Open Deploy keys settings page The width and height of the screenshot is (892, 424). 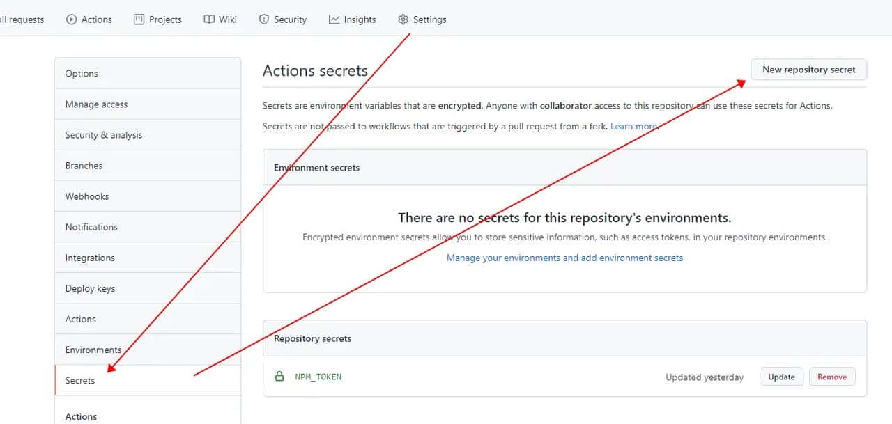tap(90, 288)
